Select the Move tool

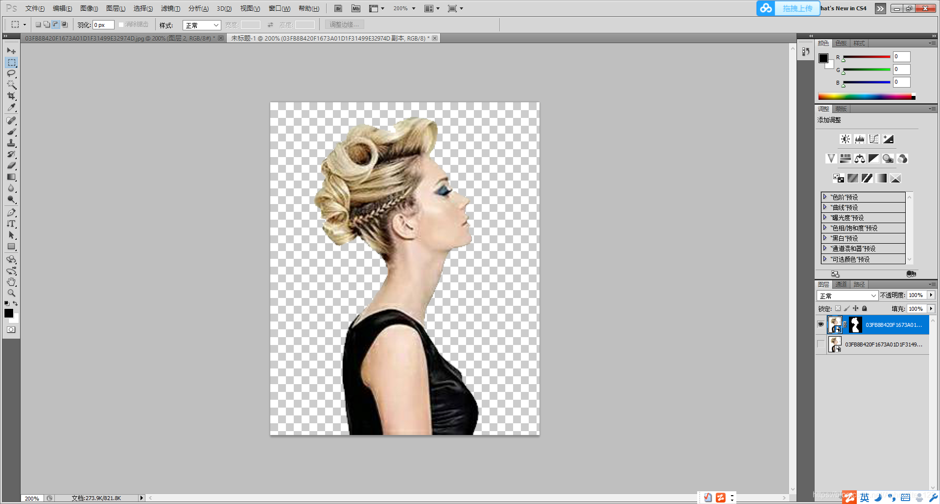(11, 51)
